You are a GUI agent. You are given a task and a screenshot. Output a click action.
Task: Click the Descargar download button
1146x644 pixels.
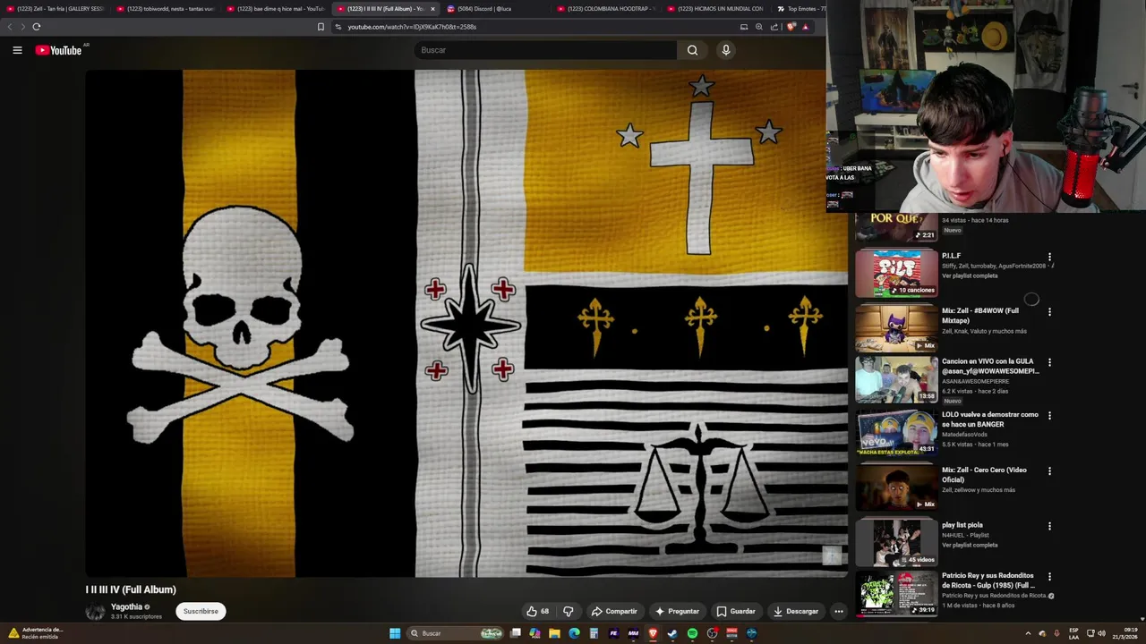click(x=796, y=612)
